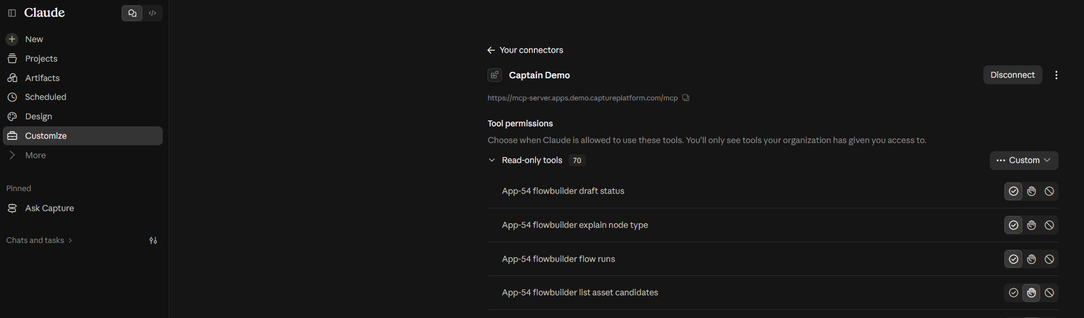Click the New plus icon
The width and height of the screenshot is (1084, 318).
point(12,39)
